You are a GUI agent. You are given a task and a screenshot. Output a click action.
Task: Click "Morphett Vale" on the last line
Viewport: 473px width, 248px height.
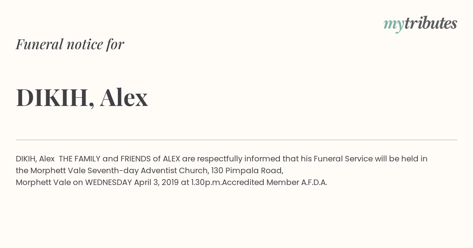(43, 183)
